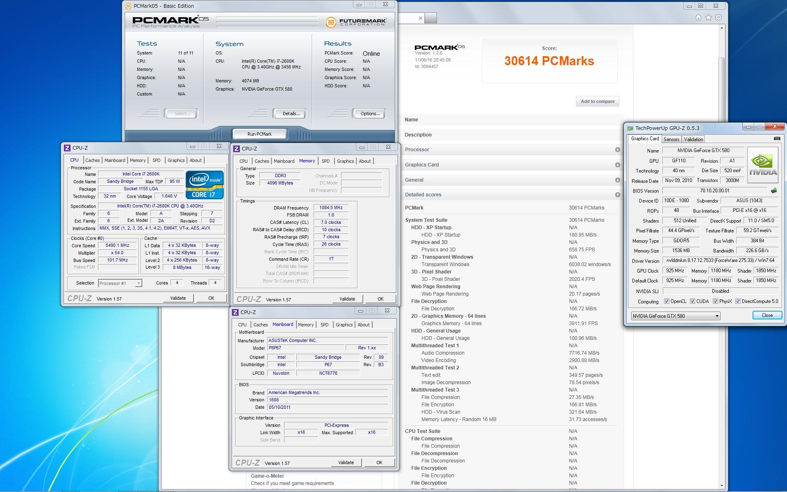Click OK in CPU-Z CPU tab window

pyautogui.click(x=211, y=298)
